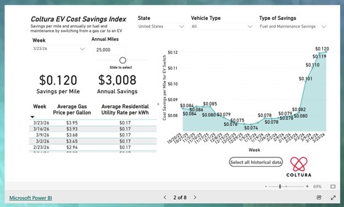This screenshot has width=344, height=207.
Task: Select the 3/2/26 table row
Action: coord(93,141)
